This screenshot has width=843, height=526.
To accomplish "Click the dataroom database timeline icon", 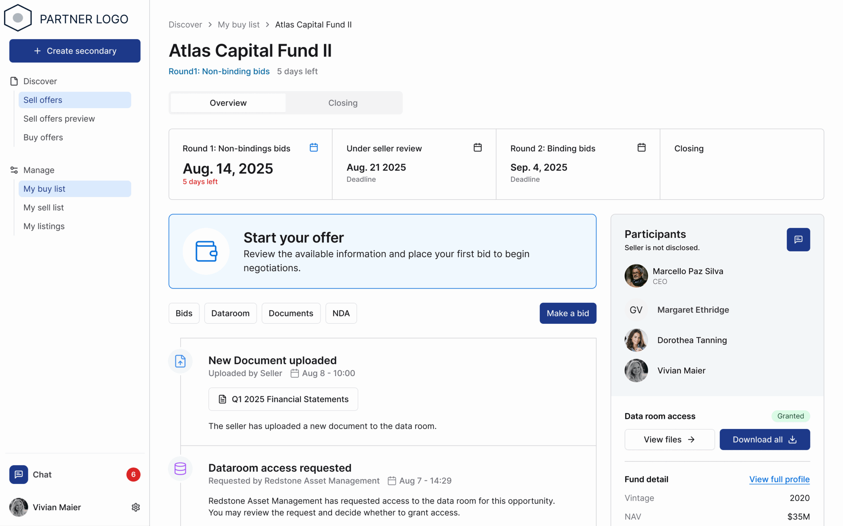I will [x=180, y=468].
